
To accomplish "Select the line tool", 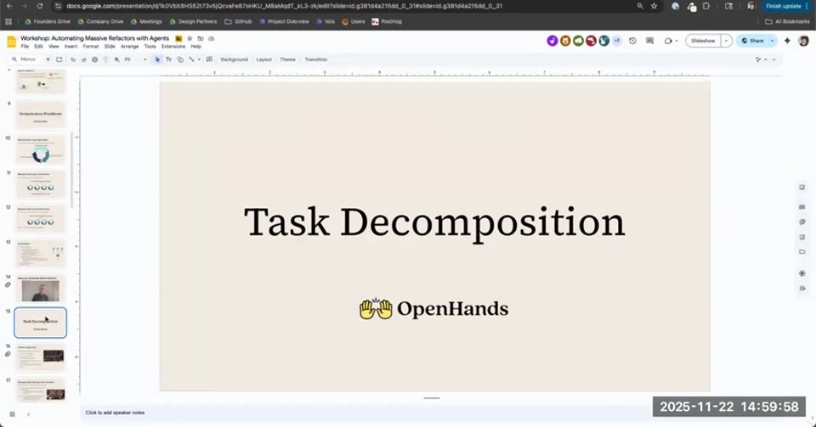I will tap(191, 59).
